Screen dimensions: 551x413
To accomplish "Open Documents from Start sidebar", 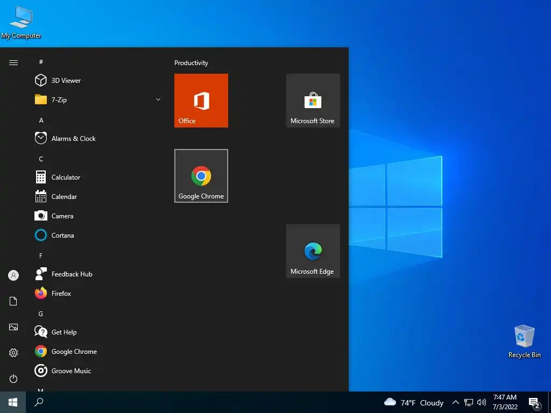I will coord(13,301).
